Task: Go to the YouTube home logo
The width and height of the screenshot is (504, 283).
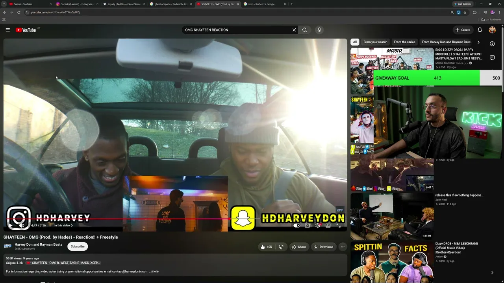Action: coord(26,30)
